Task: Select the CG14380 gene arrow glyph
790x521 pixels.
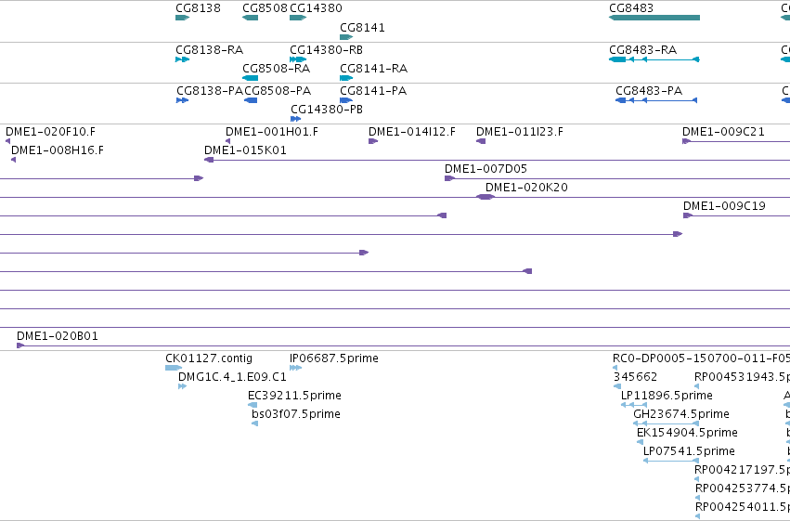Action: point(298,18)
